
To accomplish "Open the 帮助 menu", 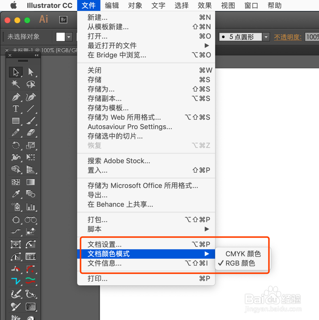I will (275, 5).
